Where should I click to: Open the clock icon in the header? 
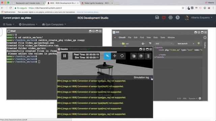click(178, 17)
